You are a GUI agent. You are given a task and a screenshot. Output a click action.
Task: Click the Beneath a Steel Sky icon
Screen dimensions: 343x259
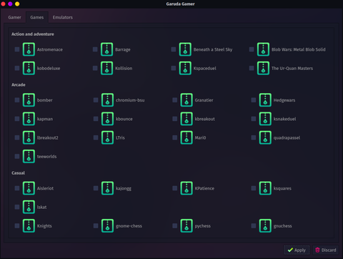coord(185,49)
